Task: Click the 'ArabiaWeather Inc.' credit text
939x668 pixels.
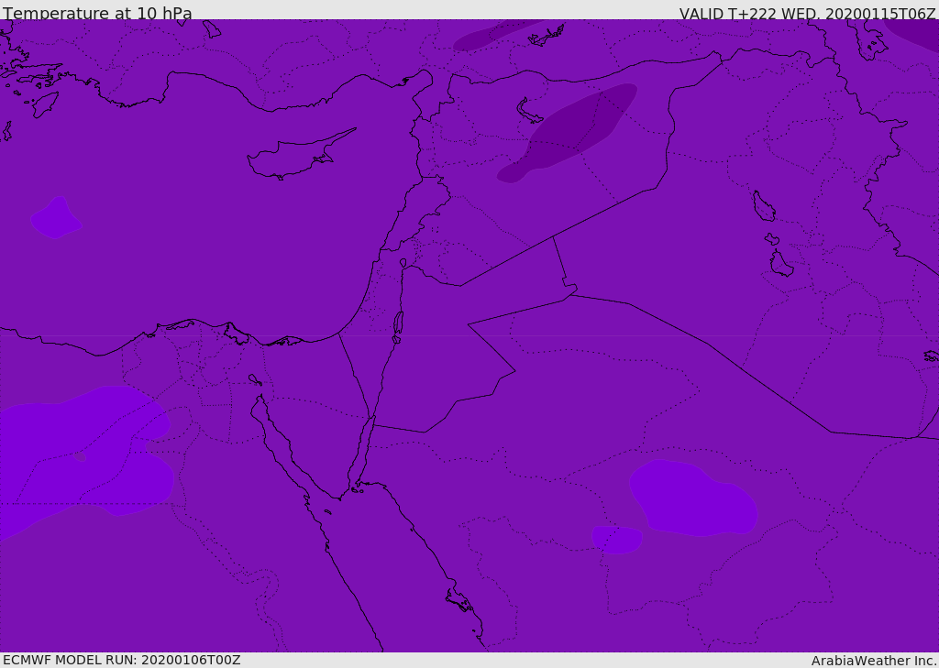Action: (874, 661)
